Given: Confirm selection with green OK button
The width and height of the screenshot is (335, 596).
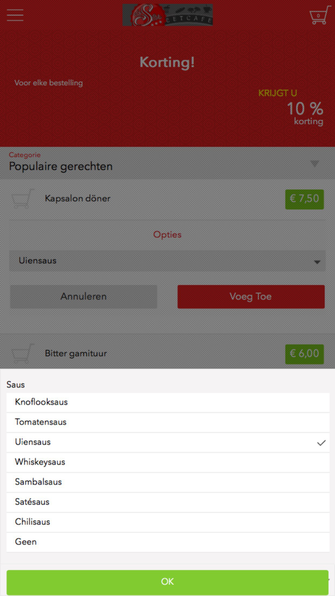Looking at the screenshot, I should coord(167,582).
